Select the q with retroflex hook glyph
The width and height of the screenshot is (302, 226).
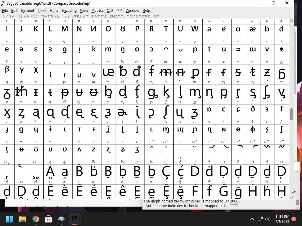coord(51,109)
